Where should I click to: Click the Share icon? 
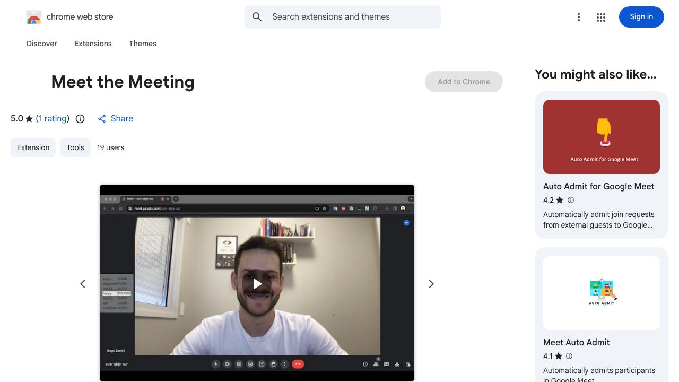102,119
